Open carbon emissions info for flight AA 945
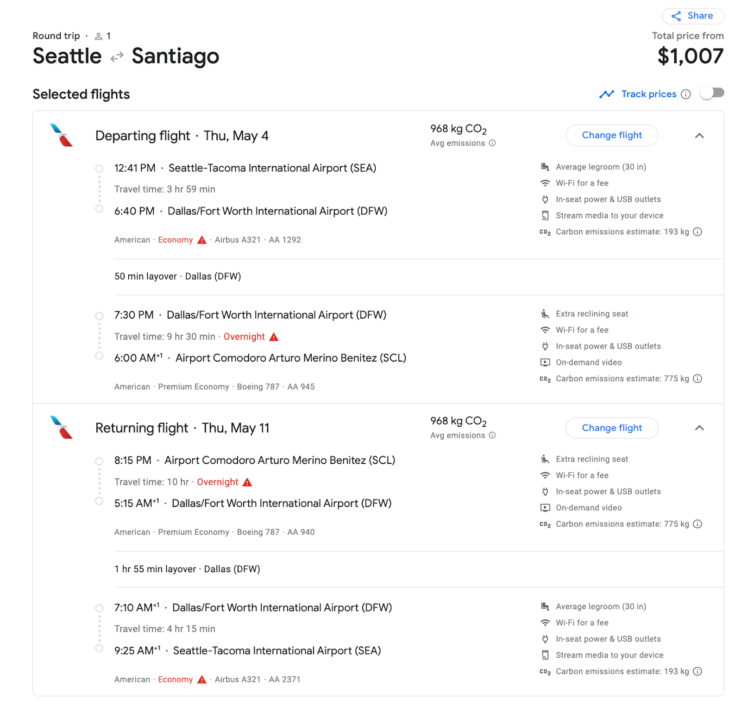 pyautogui.click(x=697, y=378)
